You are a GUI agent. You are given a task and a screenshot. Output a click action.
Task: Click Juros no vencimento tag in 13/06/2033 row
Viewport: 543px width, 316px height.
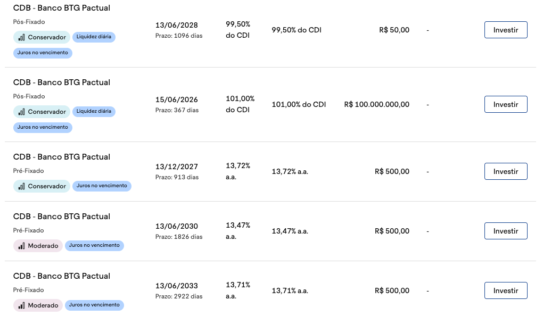coord(94,305)
